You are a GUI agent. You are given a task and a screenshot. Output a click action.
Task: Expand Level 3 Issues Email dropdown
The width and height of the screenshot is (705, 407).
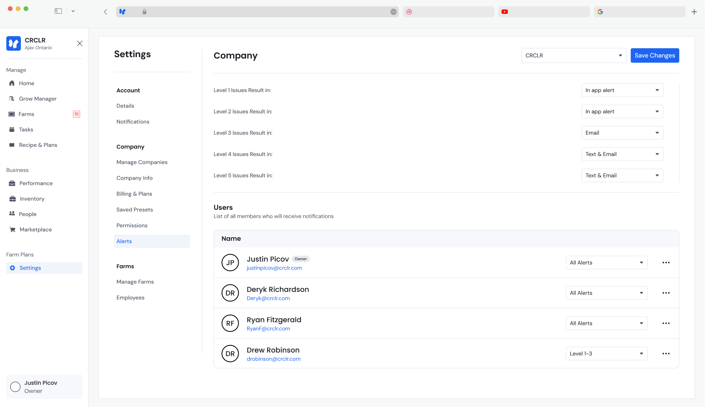pos(622,133)
